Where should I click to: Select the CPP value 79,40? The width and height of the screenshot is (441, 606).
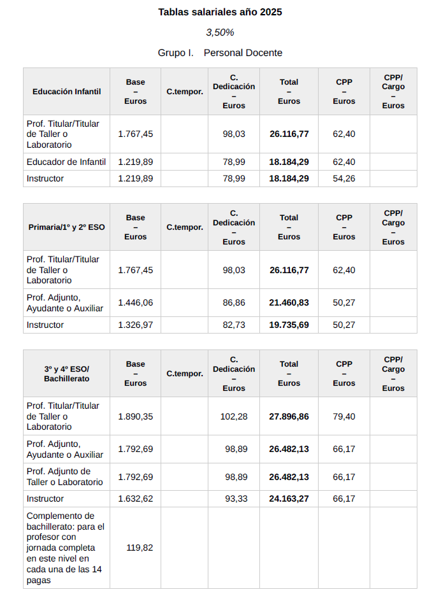(344, 416)
